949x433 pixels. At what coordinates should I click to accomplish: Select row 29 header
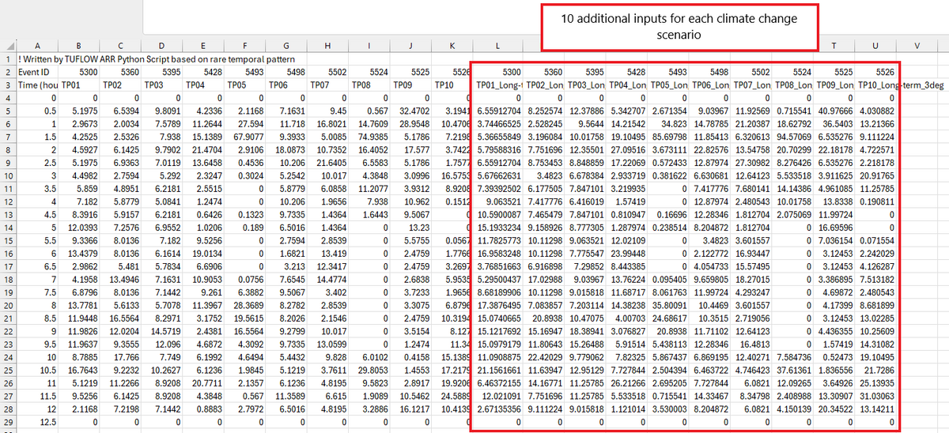click(x=8, y=423)
